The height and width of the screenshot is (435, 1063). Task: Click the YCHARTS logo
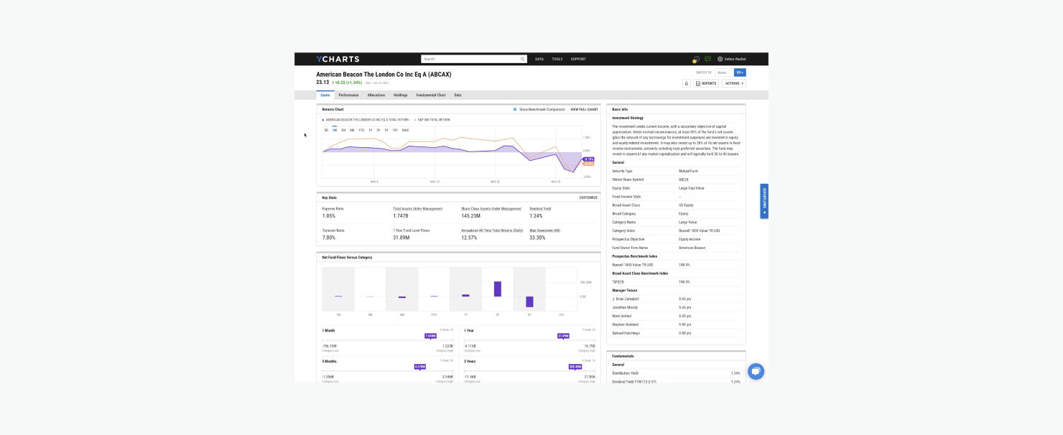coord(338,59)
